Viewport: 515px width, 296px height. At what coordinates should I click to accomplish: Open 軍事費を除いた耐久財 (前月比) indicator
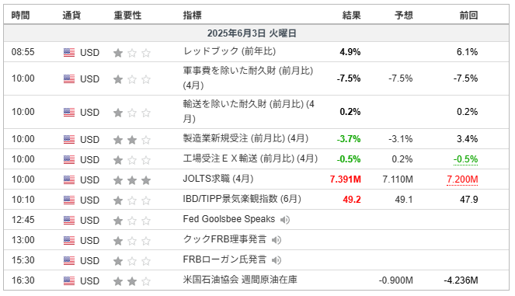[x=248, y=78]
